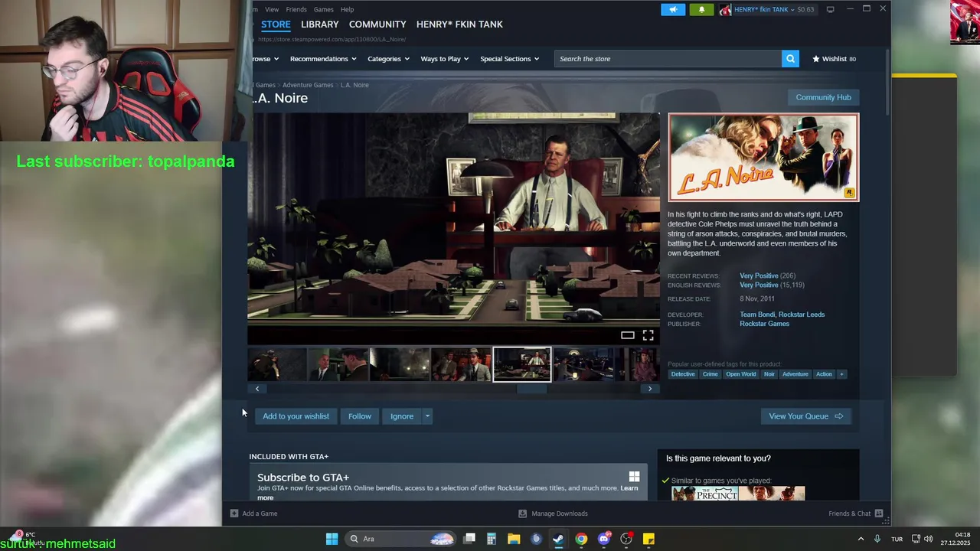The width and height of the screenshot is (980, 551).
Task: Click the plus icon next to Add a Game
Action: coord(234,514)
